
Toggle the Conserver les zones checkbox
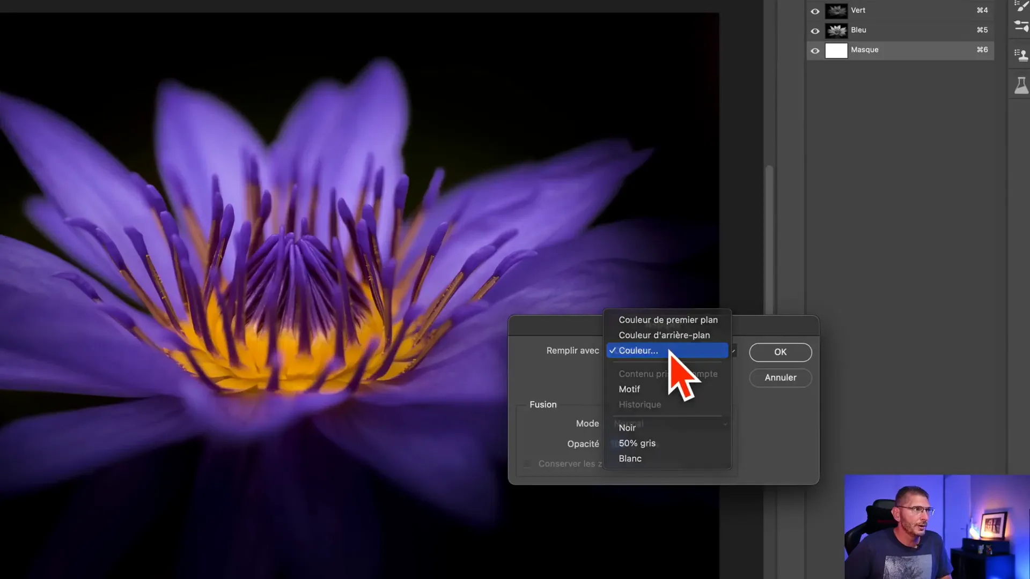[x=527, y=464]
